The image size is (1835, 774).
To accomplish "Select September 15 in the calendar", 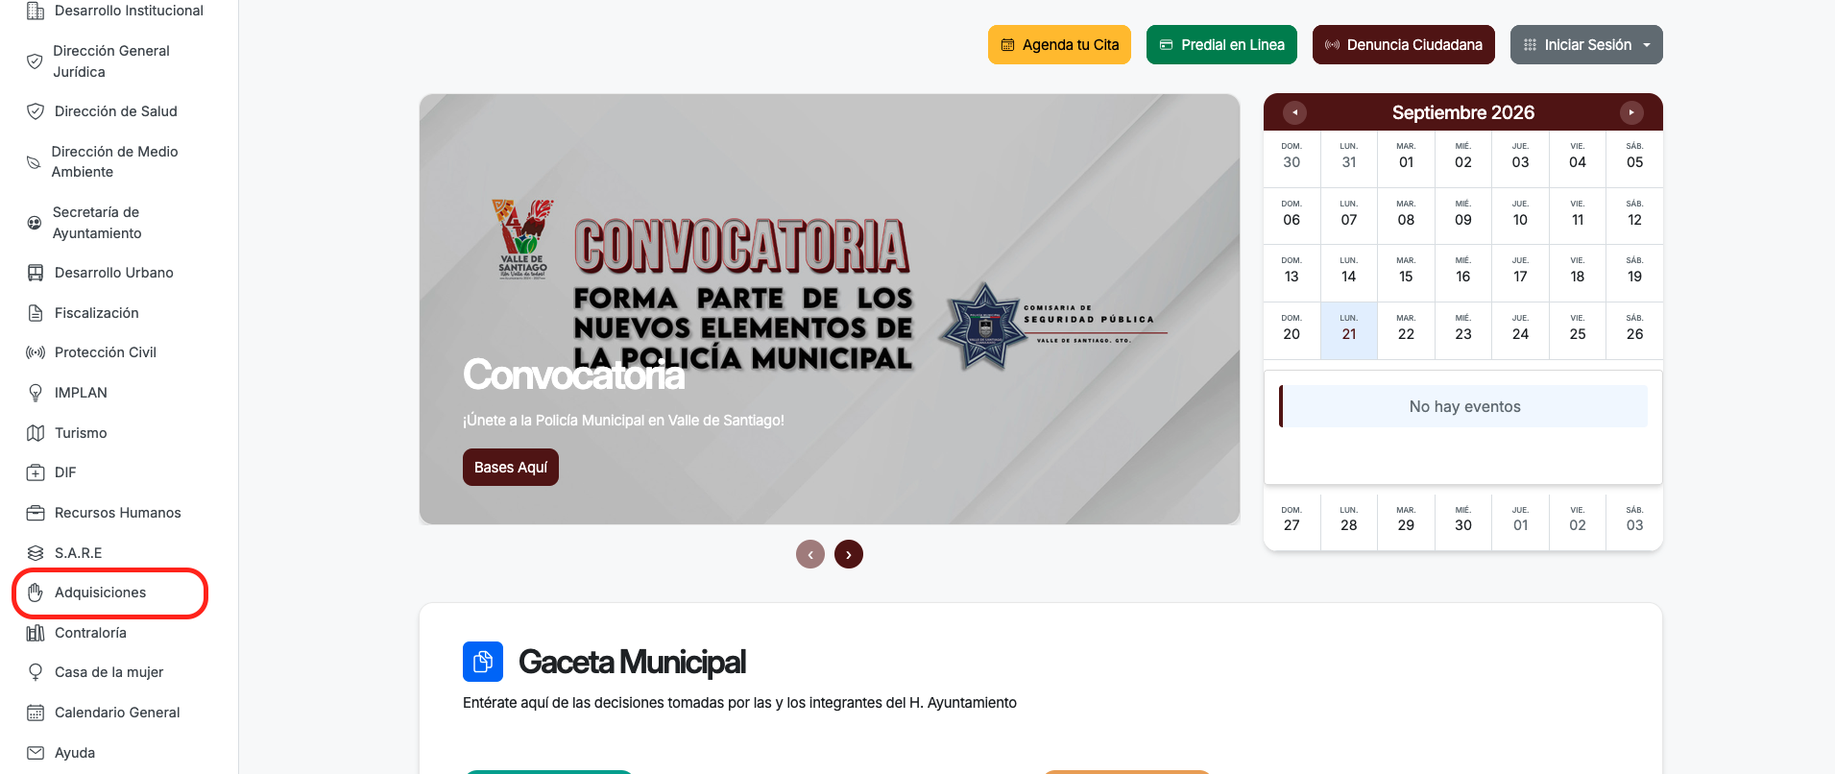I will [x=1406, y=273].
